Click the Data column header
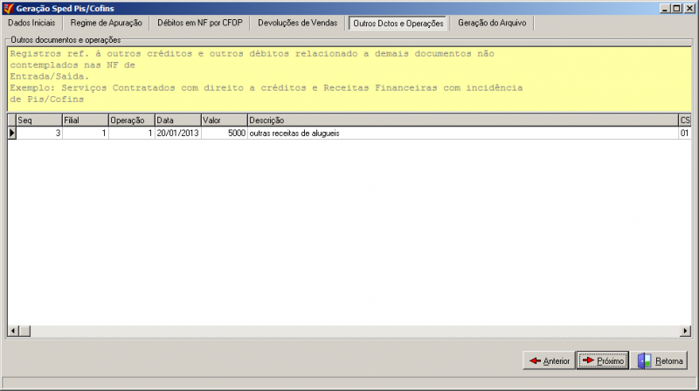The width and height of the screenshot is (699, 391). coord(178,120)
